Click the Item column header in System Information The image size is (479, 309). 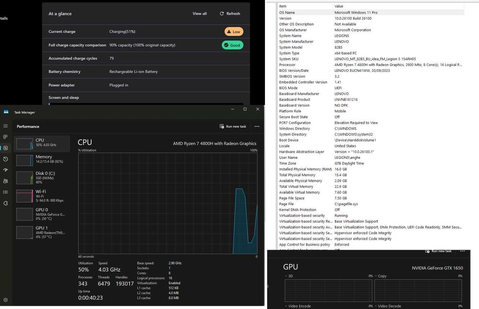click(305, 6)
